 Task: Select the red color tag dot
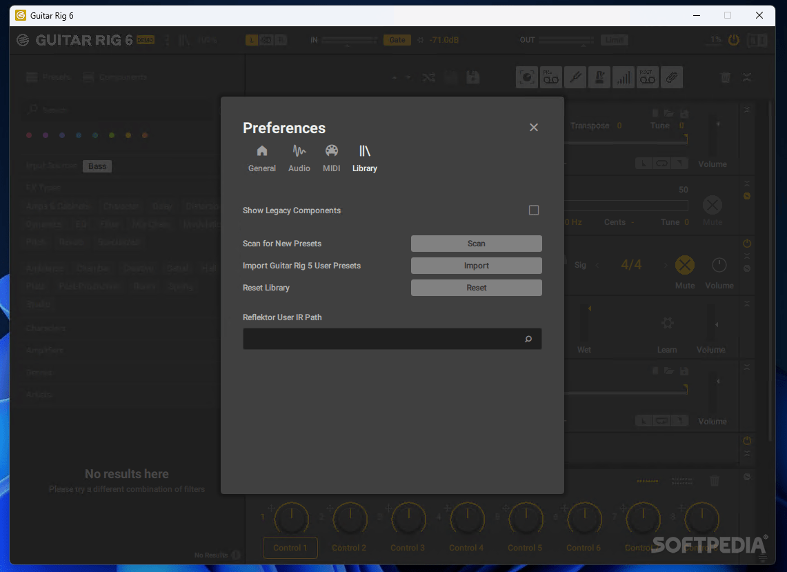(x=29, y=136)
